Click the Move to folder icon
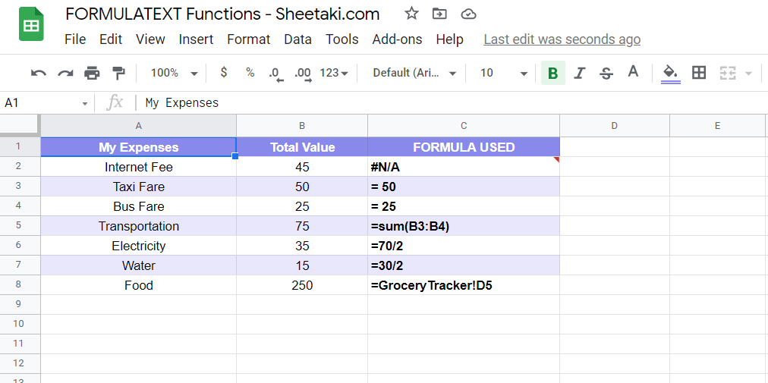The image size is (768, 383). pyautogui.click(x=439, y=14)
